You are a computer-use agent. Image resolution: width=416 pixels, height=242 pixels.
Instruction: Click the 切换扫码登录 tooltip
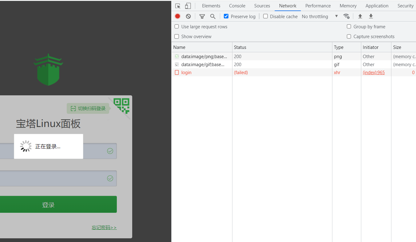click(x=88, y=108)
